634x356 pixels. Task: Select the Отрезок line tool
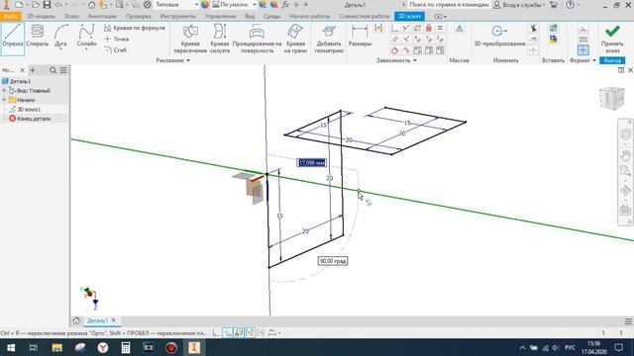click(13, 39)
